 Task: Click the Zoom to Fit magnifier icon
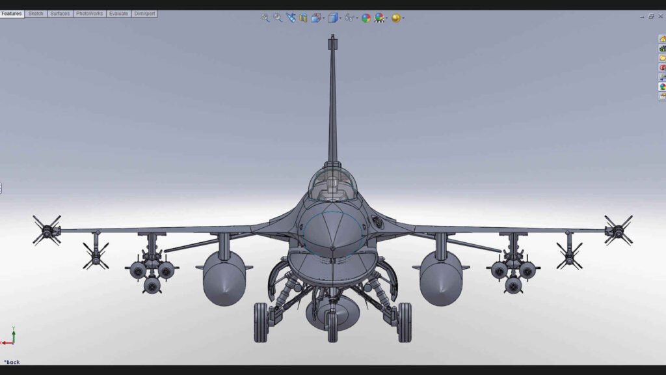(265, 18)
